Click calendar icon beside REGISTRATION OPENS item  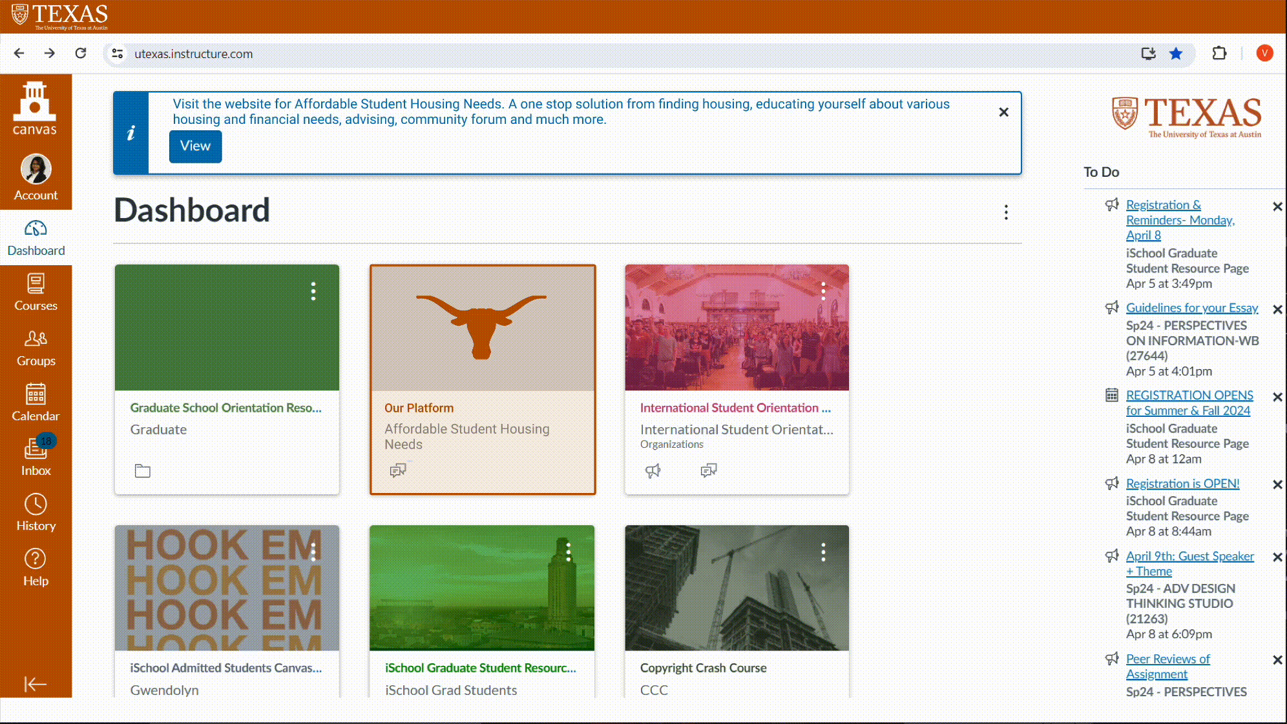point(1111,394)
